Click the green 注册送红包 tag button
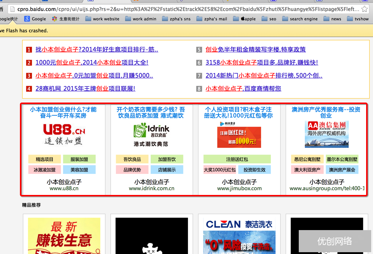Viewport: 373px width, 254px height. click(x=237, y=159)
